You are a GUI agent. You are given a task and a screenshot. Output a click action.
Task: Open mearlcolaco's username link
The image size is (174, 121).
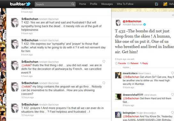tap(130, 73)
